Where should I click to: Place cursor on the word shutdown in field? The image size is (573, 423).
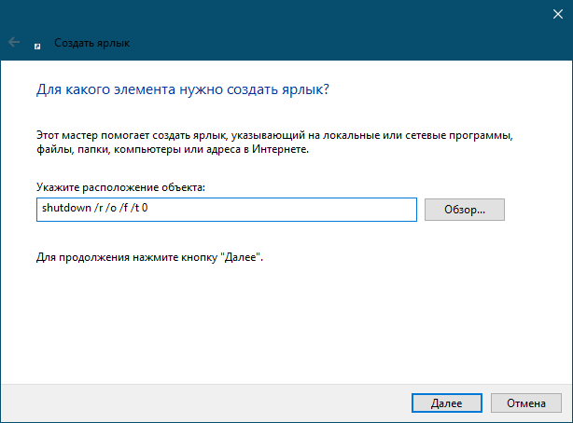tap(66, 208)
